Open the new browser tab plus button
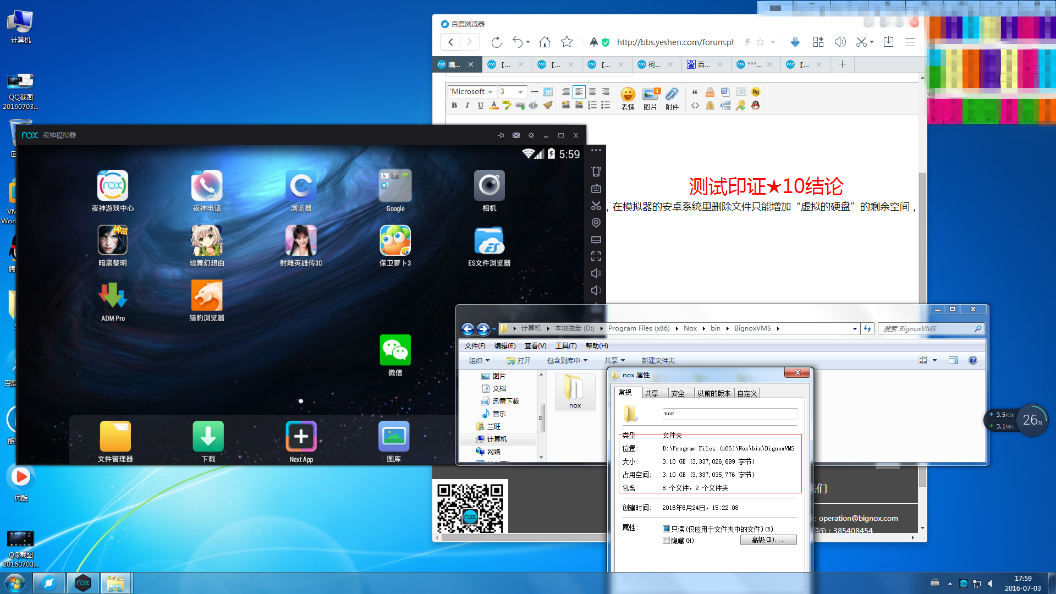Viewport: 1056px width, 594px height. 842,64
